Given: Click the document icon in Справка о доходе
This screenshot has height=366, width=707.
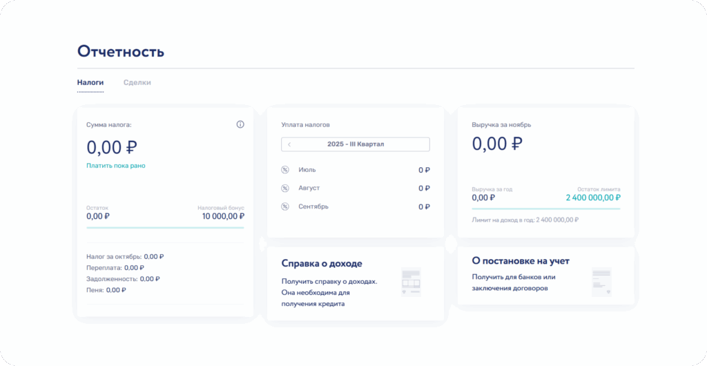Looking at the screenshot, I should [x=411, y=282].
